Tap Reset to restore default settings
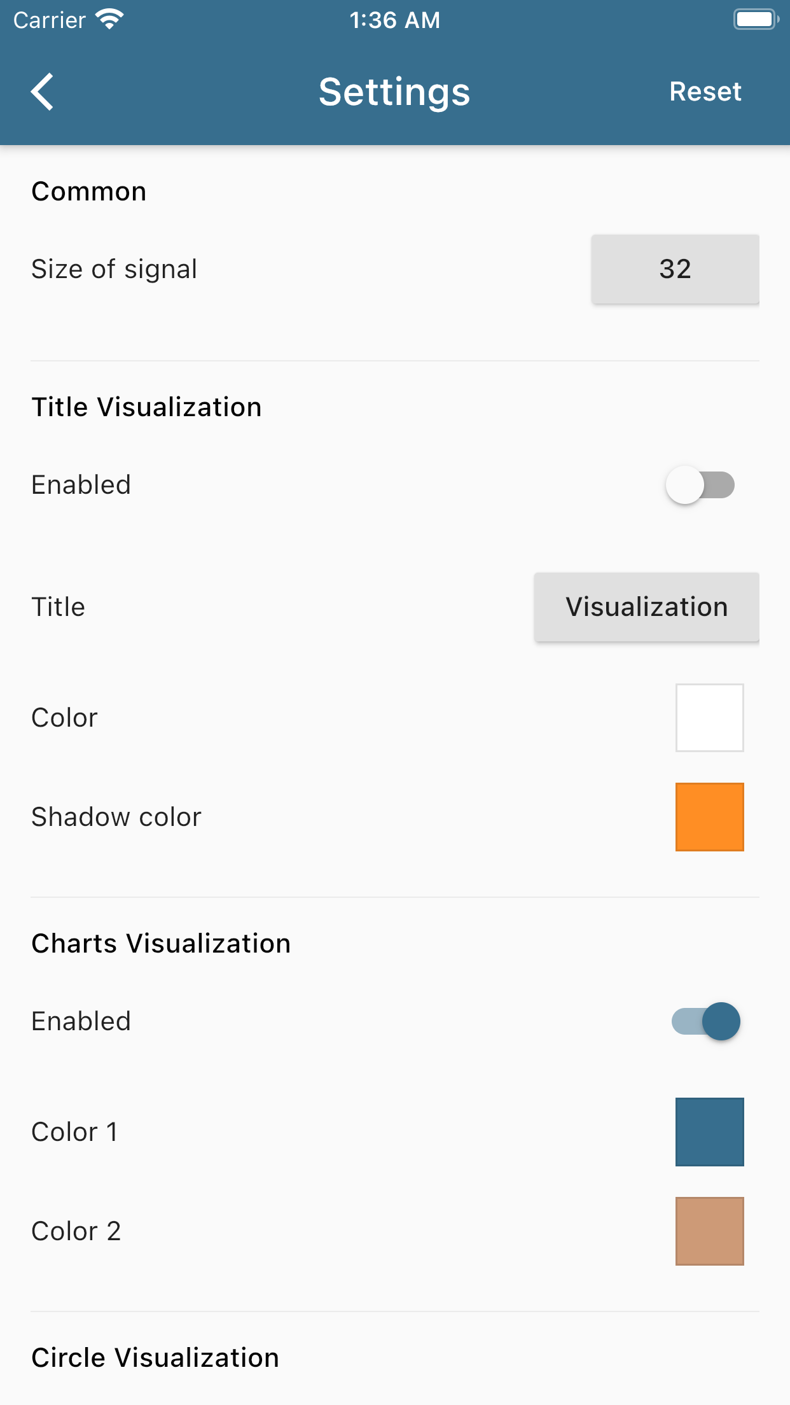The height and width of the screenshot is (1405, 790). coord(705,92)
